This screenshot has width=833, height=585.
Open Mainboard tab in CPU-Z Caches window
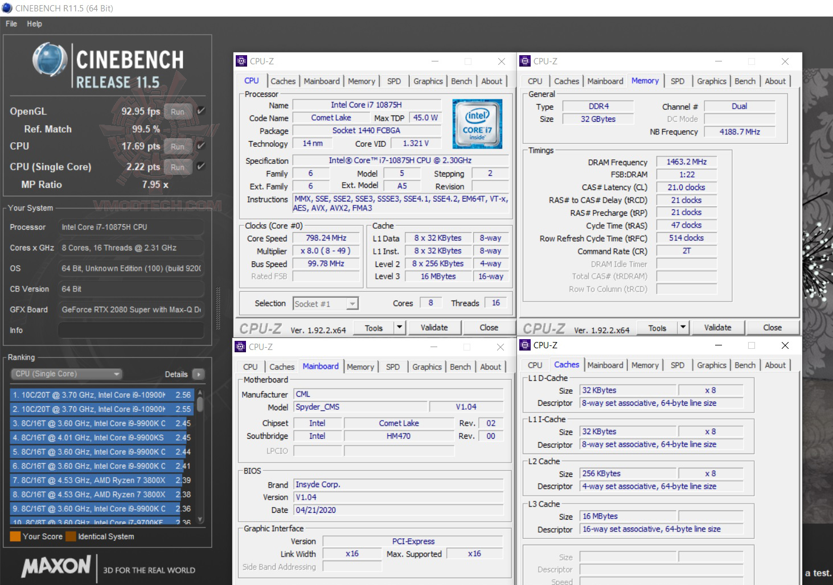click(605, 365)
